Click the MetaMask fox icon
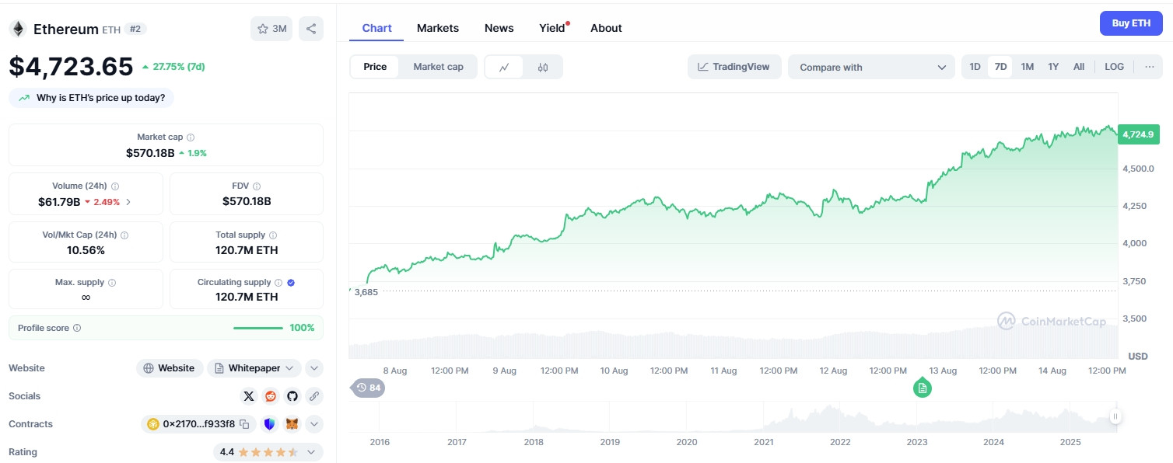The width and height of the screenshot is (1173, 463). point(292,424)
